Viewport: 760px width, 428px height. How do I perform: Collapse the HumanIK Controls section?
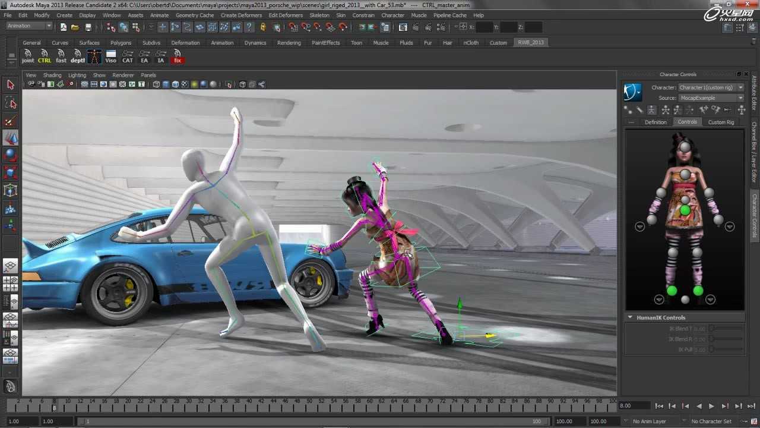(x=630, y=317)
